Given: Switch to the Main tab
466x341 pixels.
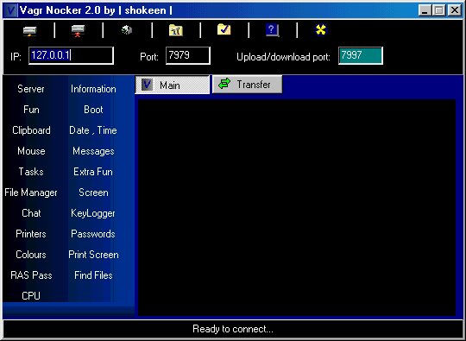Looking at the screenshot, I should pos(172,85).
